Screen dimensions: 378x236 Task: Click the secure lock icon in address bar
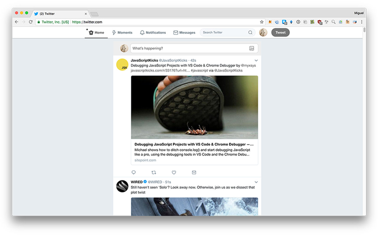click(38, 22)
